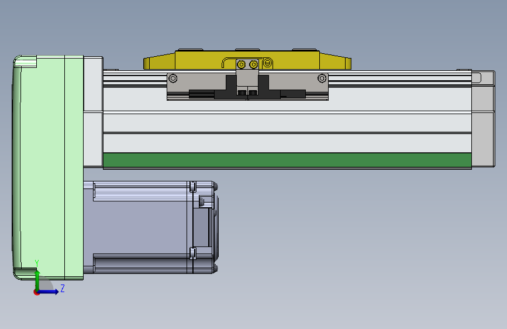Pick the left hex screw on gray bracket
This screenshot has width=507, height=329.
click(173, 78)
